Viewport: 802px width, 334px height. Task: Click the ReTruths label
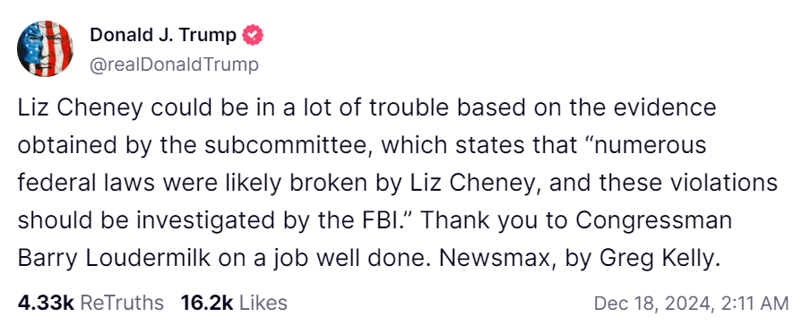(x=122, y=303)
